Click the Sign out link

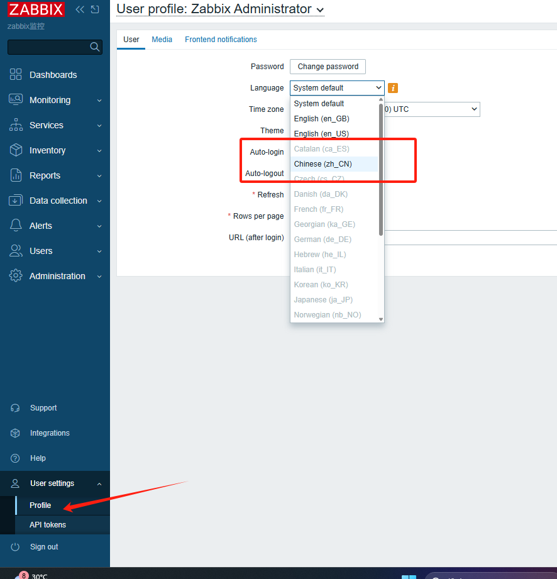pyautogui.click(x=44, y=547)
